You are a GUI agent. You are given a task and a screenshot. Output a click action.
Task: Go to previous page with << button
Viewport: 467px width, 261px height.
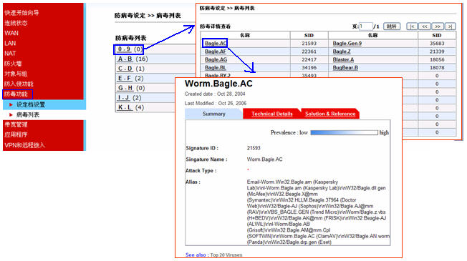point(425,26)
